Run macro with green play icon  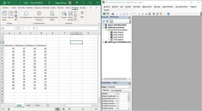coord(139,14)
